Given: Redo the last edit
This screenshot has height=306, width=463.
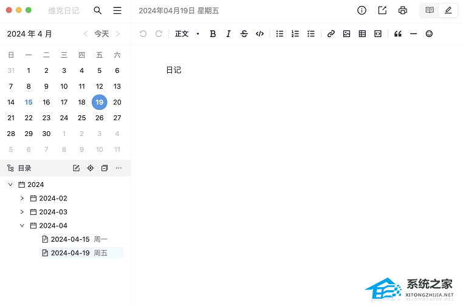Looking at the screenshot, I should [x=159, y=33].
